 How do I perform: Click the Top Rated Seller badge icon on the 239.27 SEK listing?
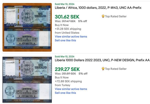pyautogui.click(x=103, y=69)
